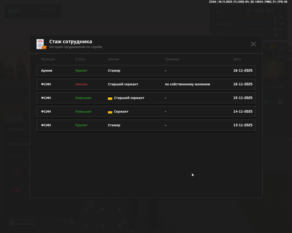The height and width of the screenshot is (233, 292).
Task: Click the Фракция column header
Action: click(x=48, y=59)
